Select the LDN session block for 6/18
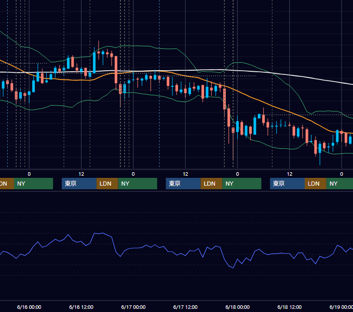 (316, 184)
